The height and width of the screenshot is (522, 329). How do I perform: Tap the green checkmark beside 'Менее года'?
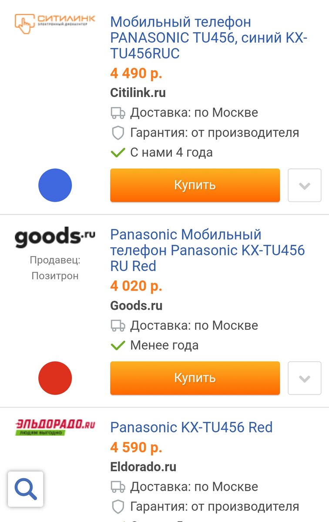click(x=118, y=345)
